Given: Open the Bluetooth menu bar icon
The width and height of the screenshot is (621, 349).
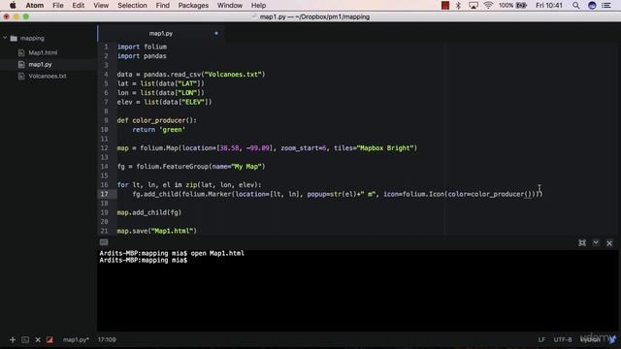Looking at the screenshot, I should pyautogui.click(x=458, y=6).
